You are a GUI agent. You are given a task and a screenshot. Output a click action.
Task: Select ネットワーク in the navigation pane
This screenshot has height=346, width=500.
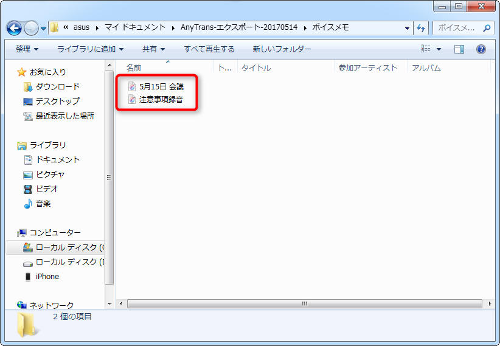pyautogui.click(x=52, y=305)
